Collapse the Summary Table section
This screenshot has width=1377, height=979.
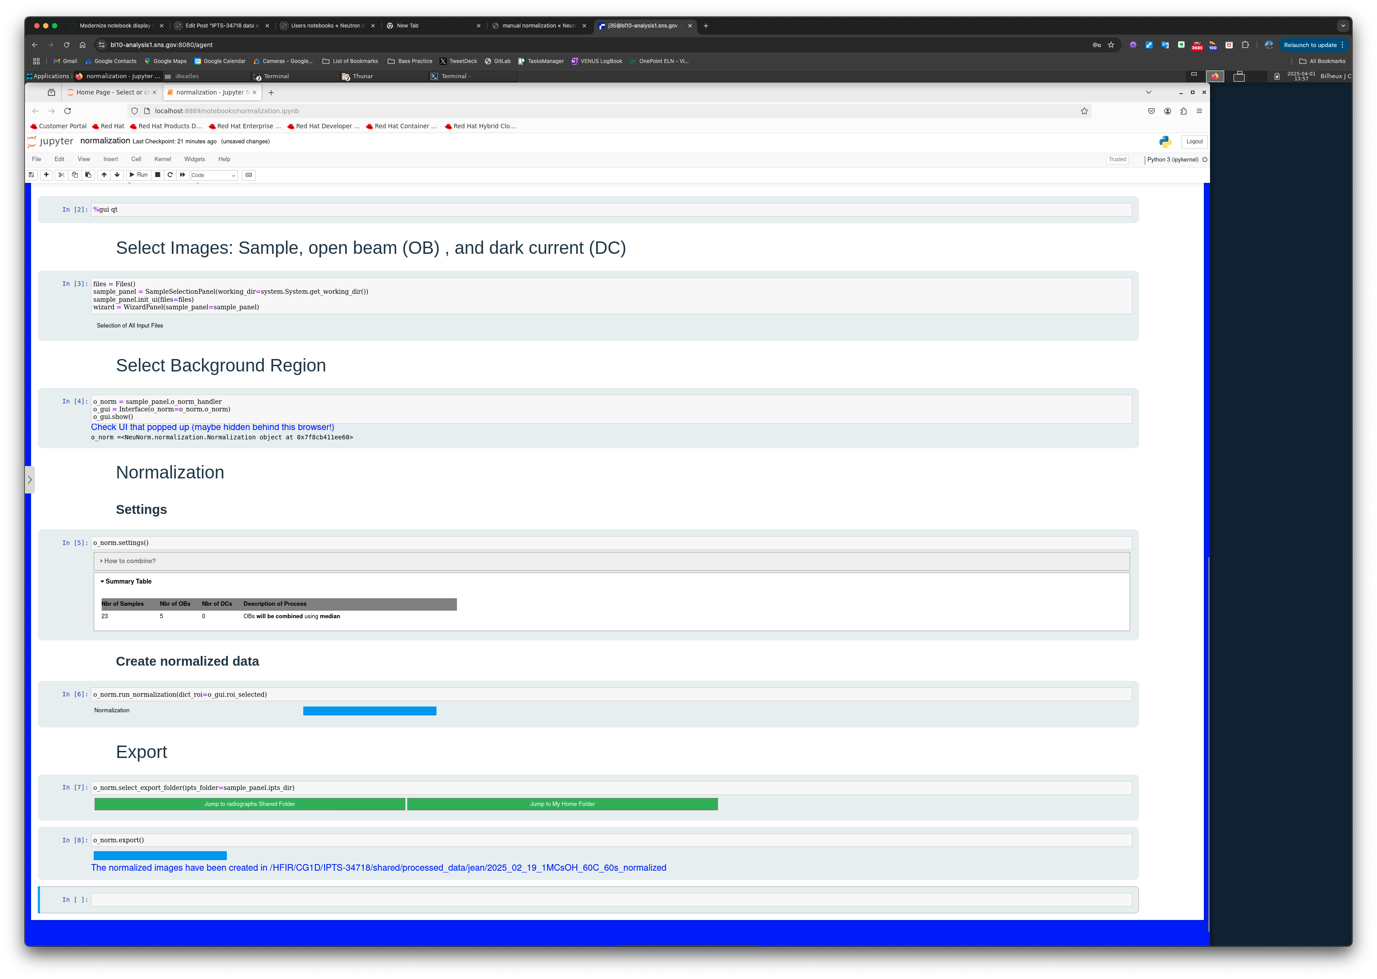pyautogui.click(x=128, y=582)
